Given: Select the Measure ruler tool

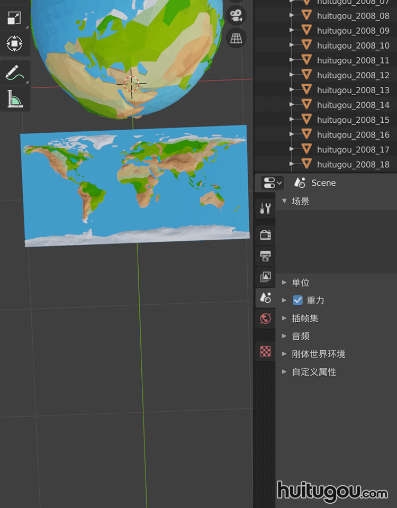Looking at the screenshot, I should [15, 99].
